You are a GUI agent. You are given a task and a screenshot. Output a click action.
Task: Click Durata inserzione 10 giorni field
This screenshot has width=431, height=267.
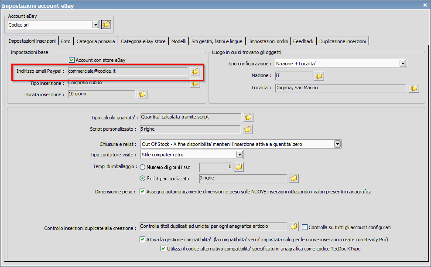click(102, 94)
